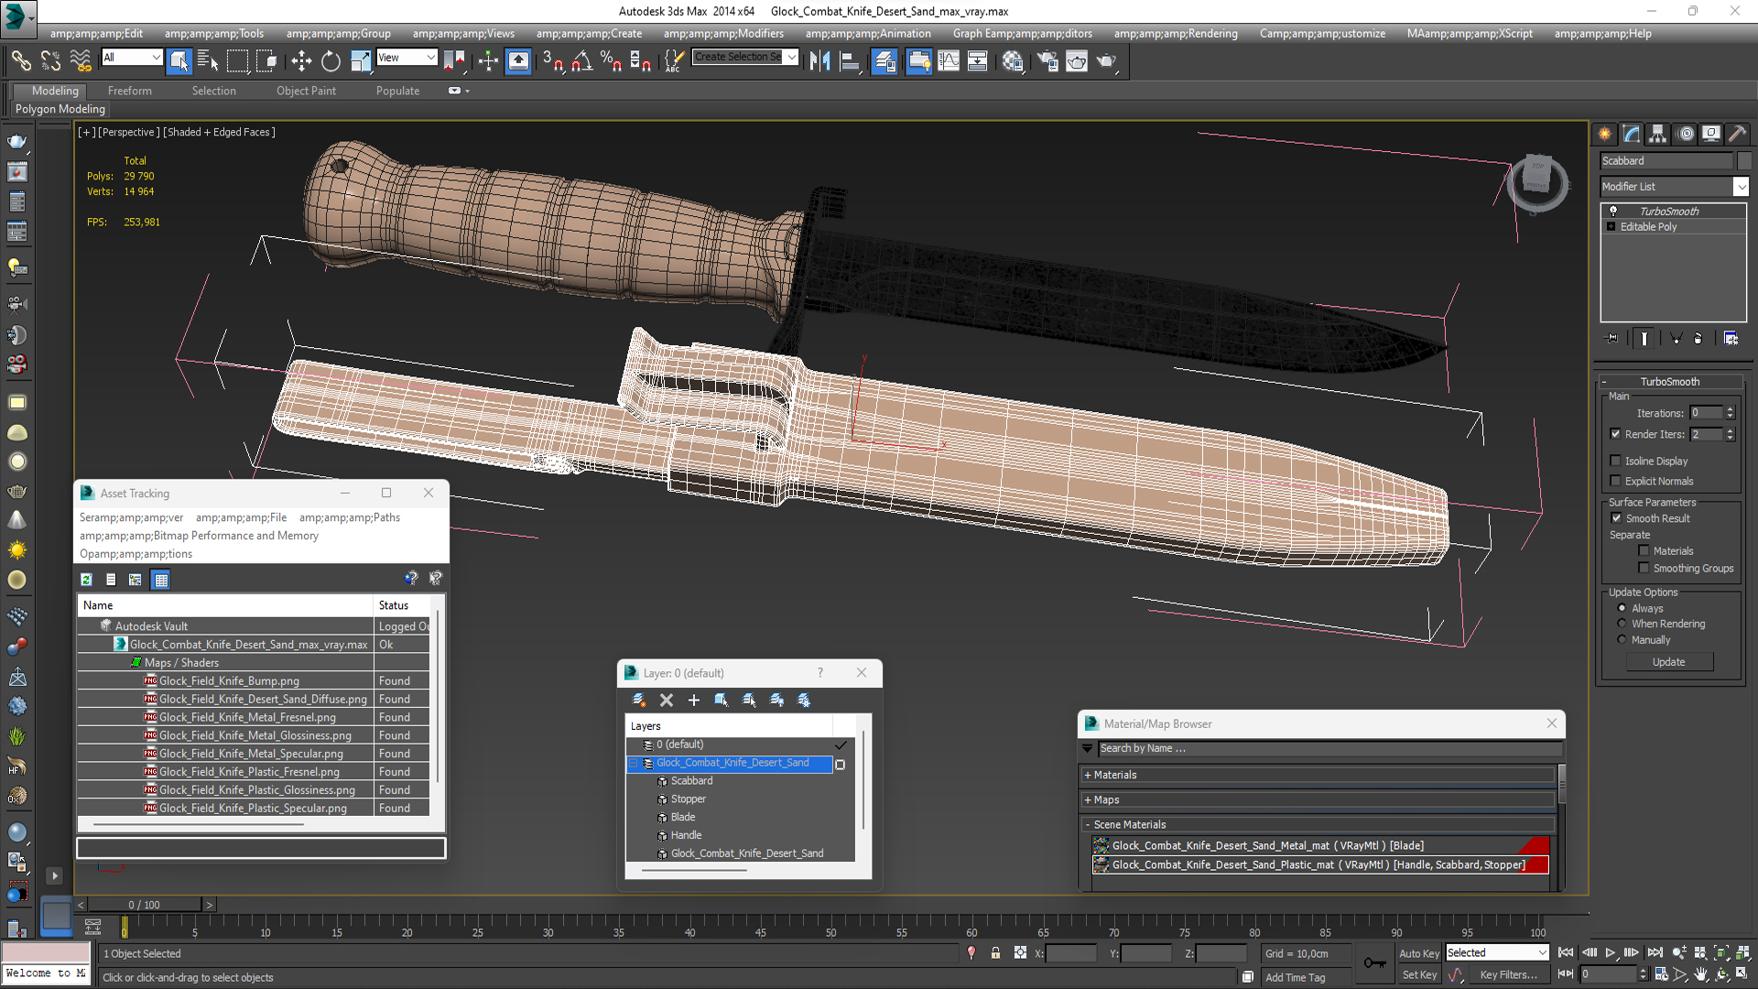Screen dimensions: 1758x989
Task: Click Scabbard object color swatch
Action: point(1743,160)
